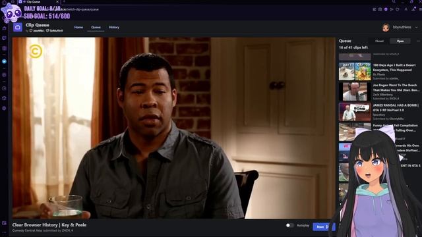The width and height of the screenshot is (422, 237).
Task: Click the '16 of 41 clips left' text
Action: point(353,47)
